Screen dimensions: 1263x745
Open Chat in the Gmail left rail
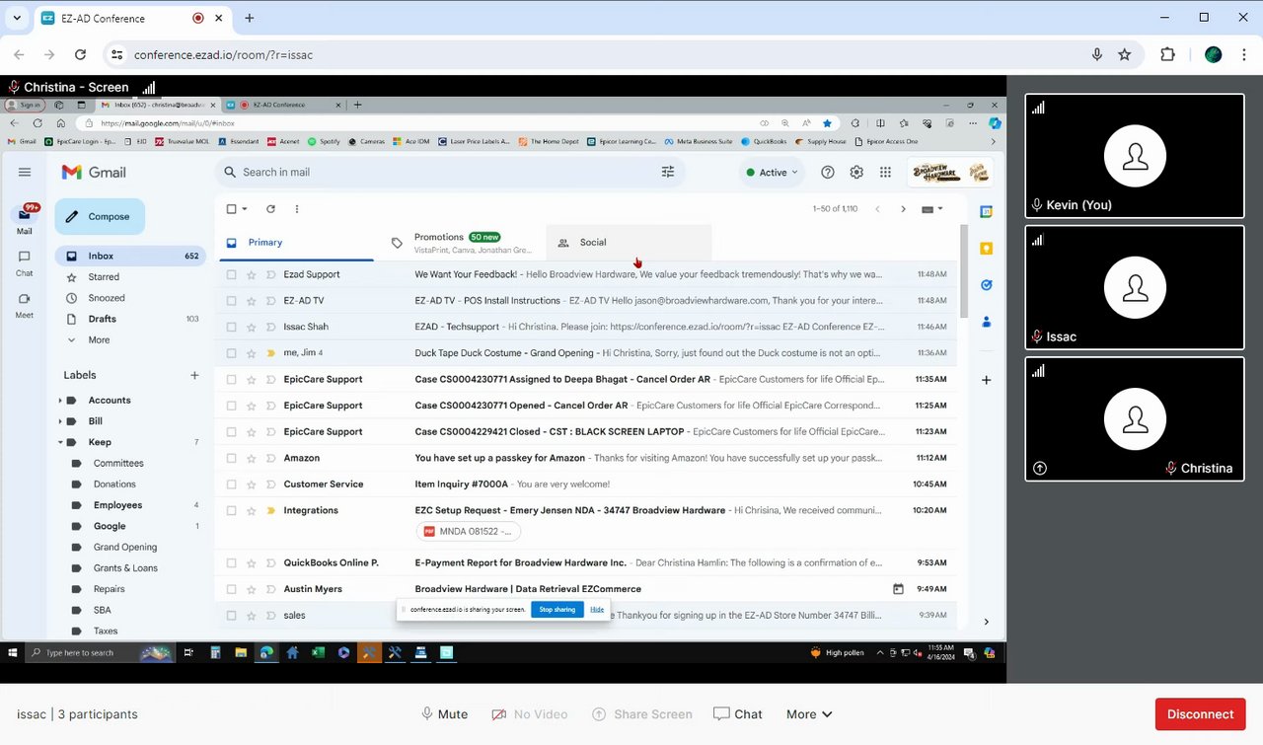pyautogui.click(x=25, y=262)
